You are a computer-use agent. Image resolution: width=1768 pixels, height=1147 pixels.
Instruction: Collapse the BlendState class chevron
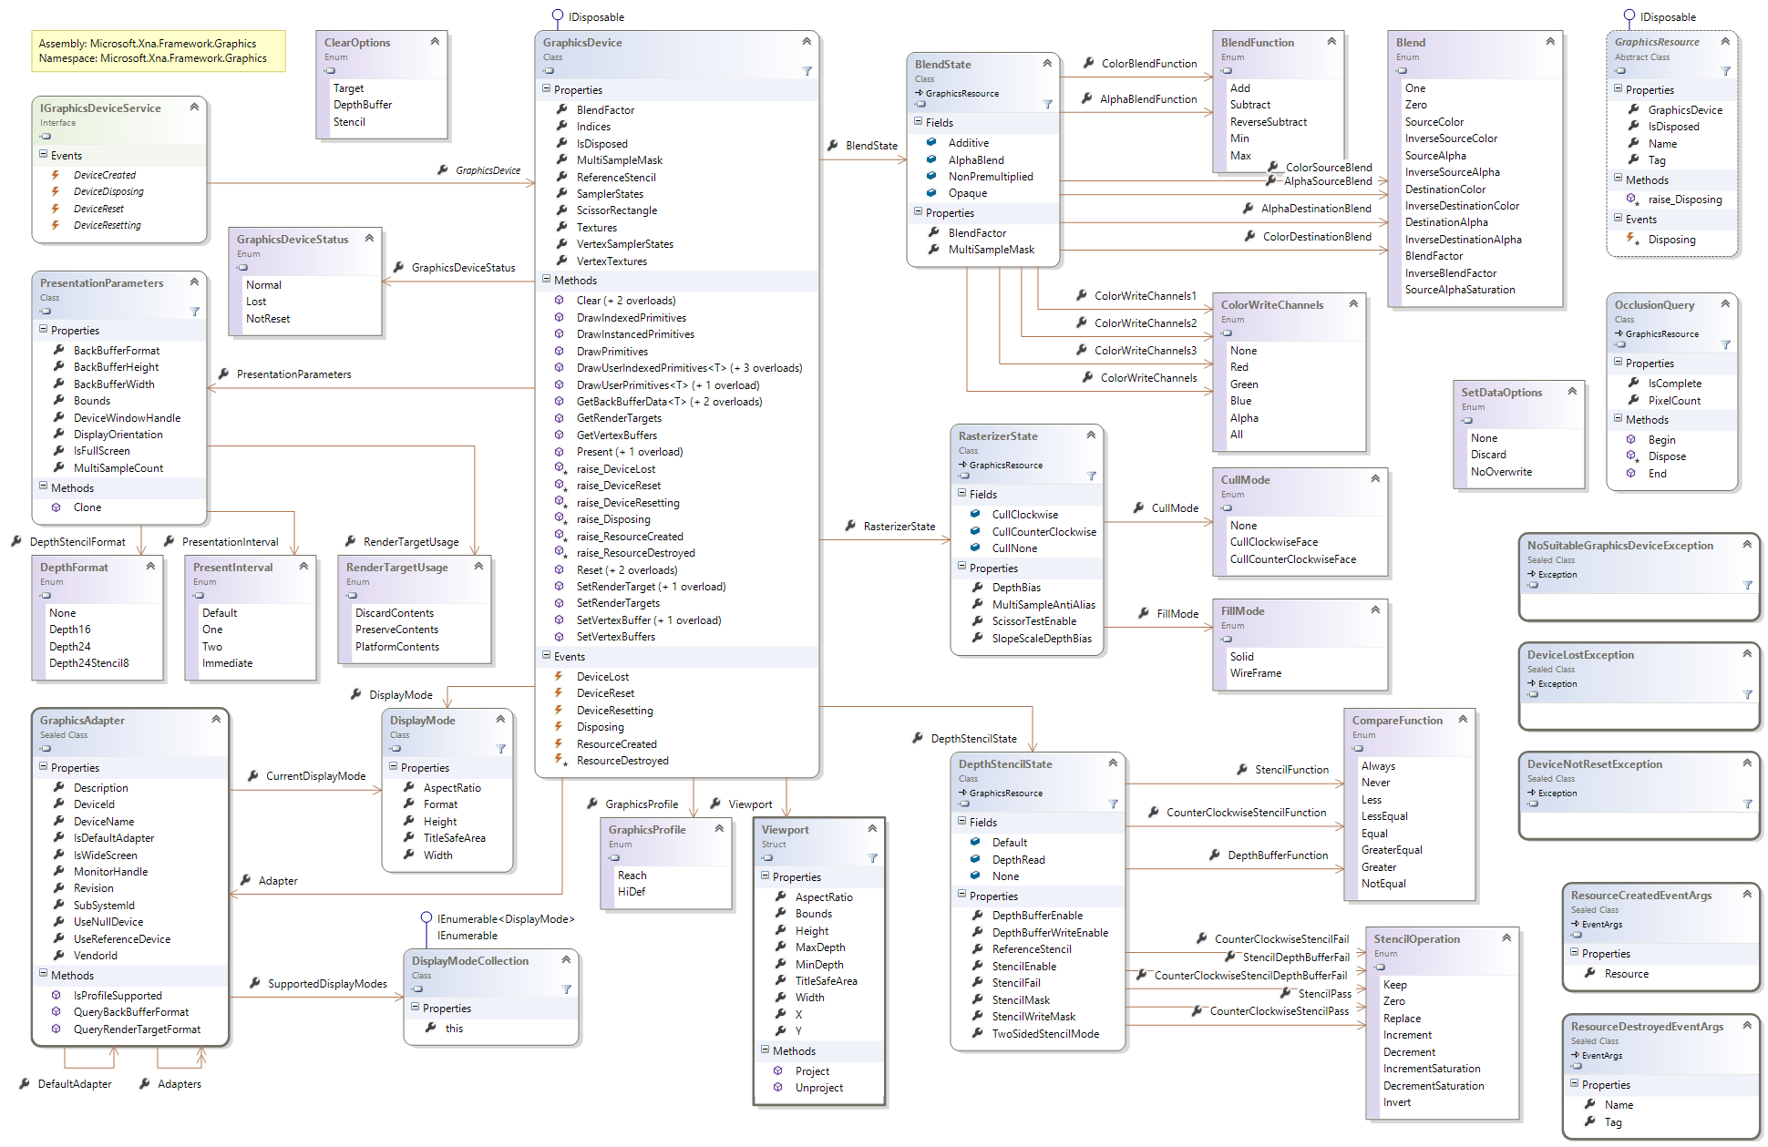point(1047,64)
